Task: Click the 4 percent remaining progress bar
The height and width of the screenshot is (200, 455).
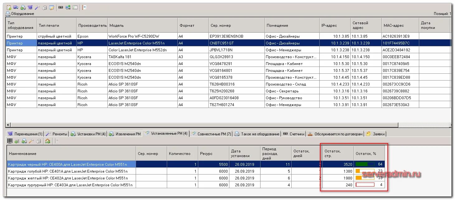Action: point(365,184)
